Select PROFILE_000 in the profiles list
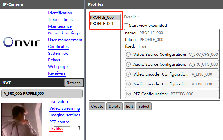Image resolution: width=223 pixels, height=140 pixels. [105, 18]
